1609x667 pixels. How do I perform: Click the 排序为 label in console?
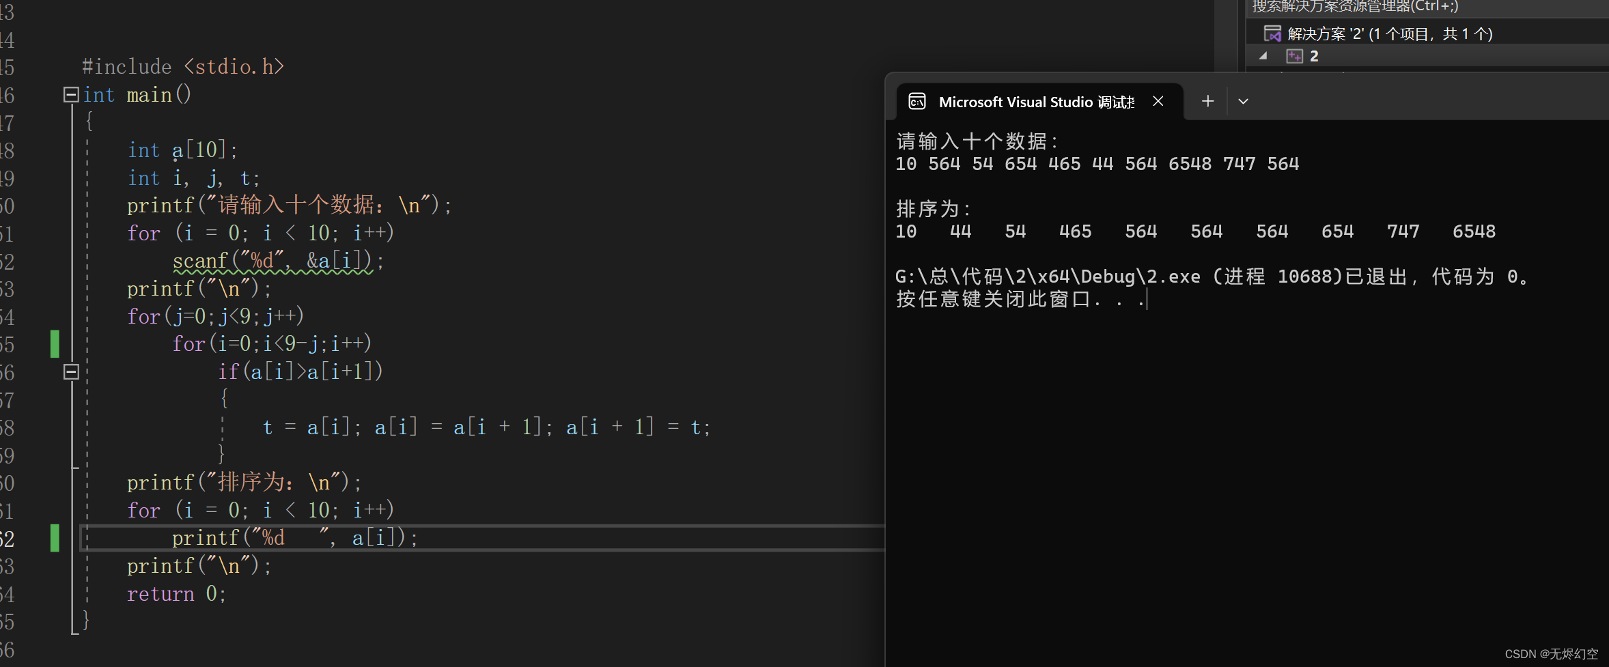934,209
